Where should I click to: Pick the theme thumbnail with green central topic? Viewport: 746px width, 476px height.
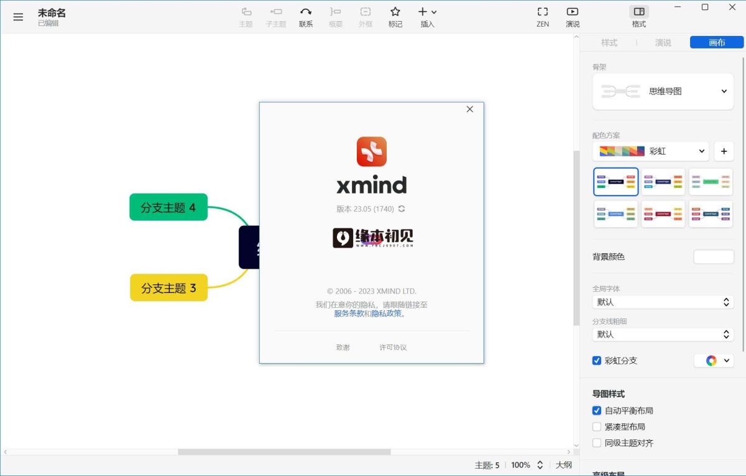(711, 182)
